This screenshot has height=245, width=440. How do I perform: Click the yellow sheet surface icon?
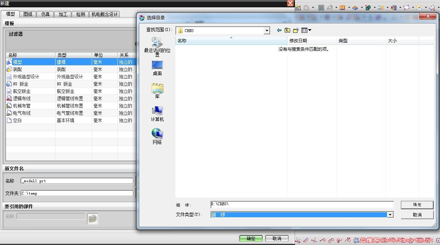420,8
